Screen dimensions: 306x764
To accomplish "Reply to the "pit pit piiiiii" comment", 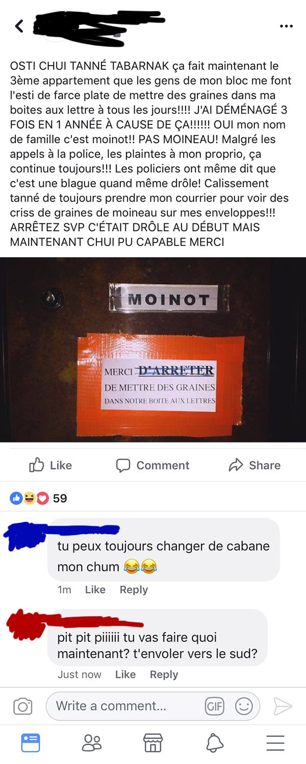I will point(164,674).
